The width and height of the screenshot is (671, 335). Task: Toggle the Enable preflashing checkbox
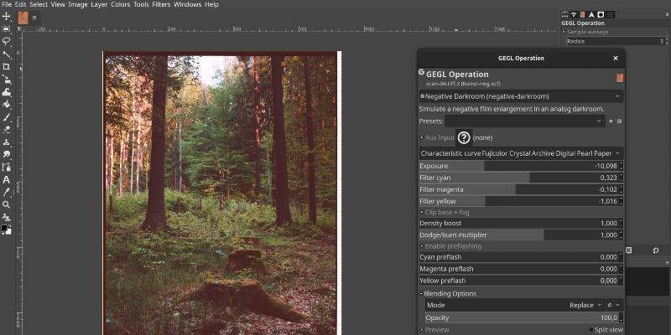[422, 245]
